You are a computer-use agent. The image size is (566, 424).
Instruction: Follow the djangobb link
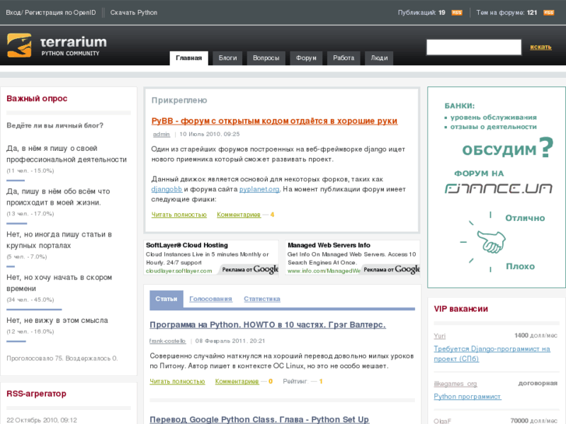click(167, 189)
